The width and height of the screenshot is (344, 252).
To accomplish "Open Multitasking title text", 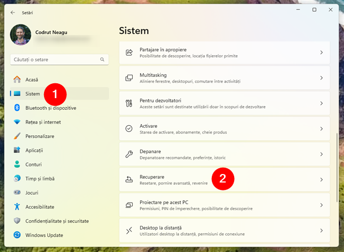I will 153,75.
